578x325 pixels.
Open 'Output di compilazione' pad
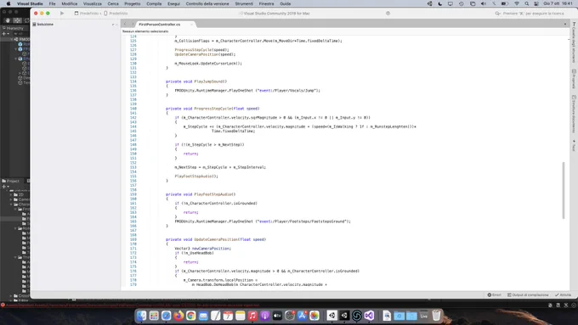528,294
